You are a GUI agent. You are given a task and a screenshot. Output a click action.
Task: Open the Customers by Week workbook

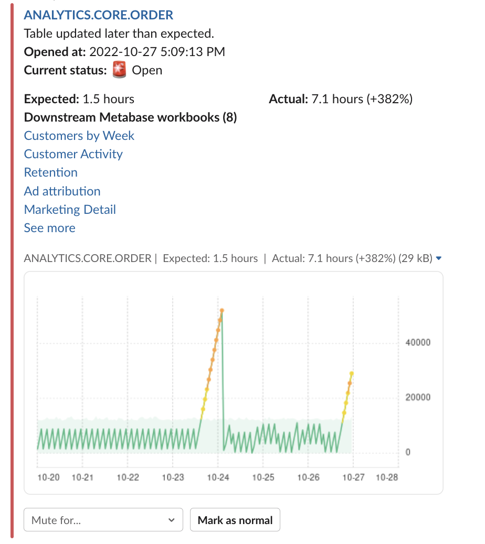coord(79,136)
